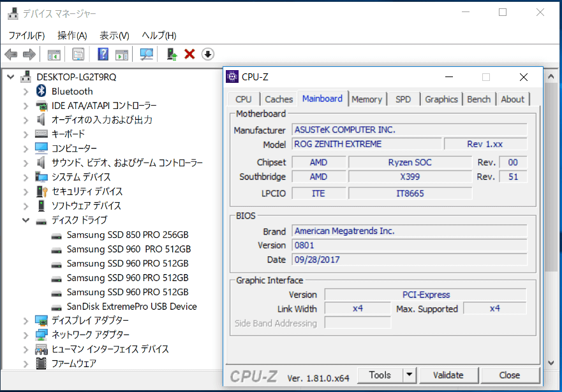562x392 pixels.
Task: Click the BIOS Date field 09/28/2017
Action: pyautogui.click(x=410, y=259)
